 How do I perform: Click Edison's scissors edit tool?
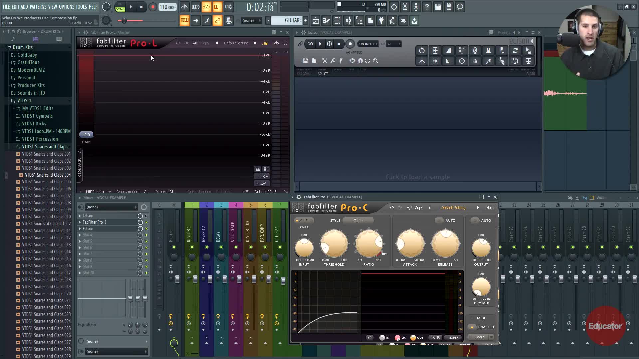[x=325, y=61]
